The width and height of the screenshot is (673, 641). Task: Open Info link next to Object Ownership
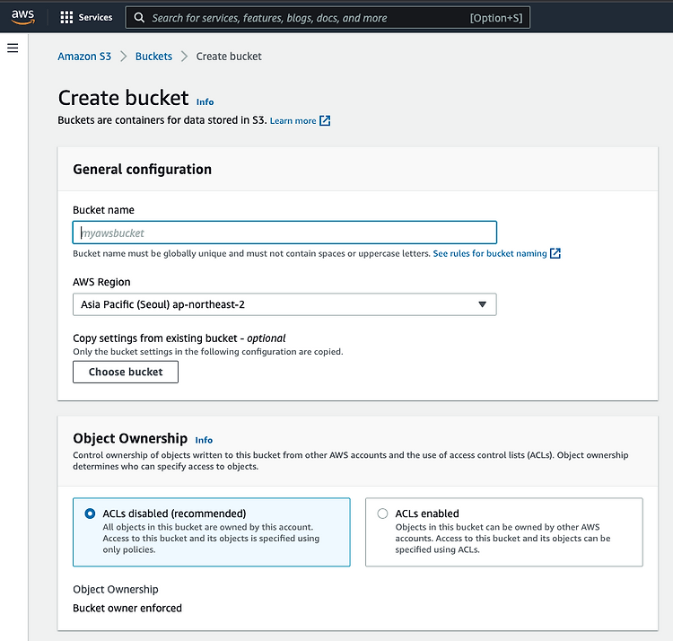coord(204,440)
